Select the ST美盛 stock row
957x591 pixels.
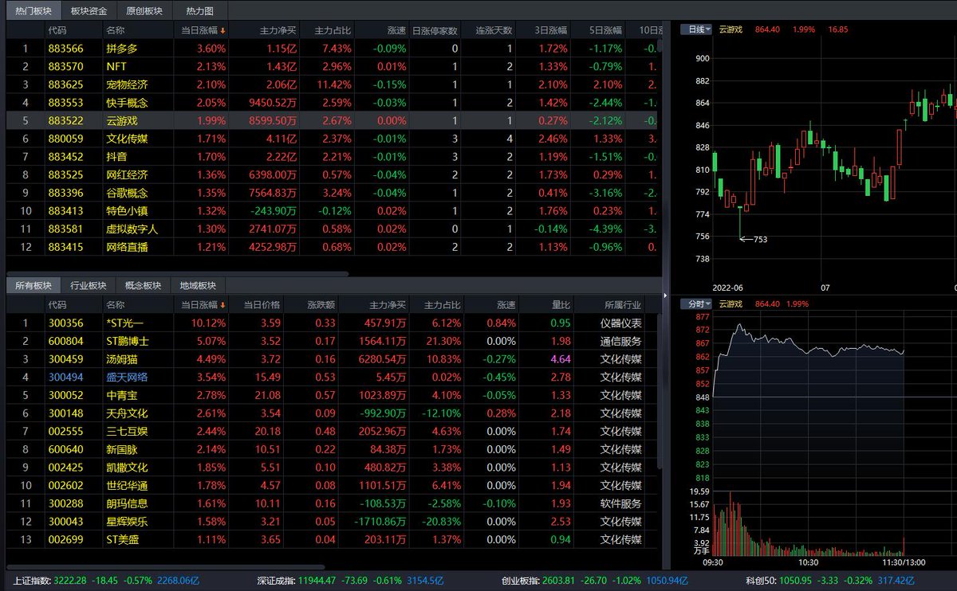(x=331, y=540)
